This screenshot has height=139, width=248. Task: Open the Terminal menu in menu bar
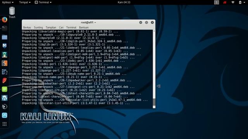coord(71,27)
